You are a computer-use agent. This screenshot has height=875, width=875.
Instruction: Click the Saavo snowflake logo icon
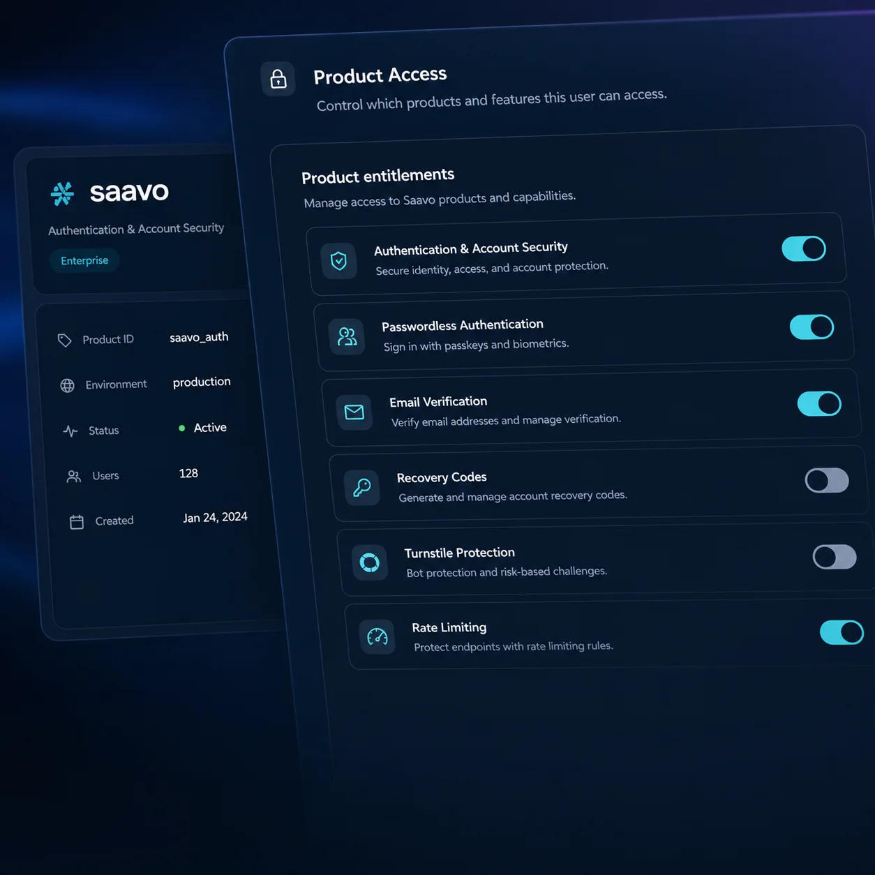pos(62,193)
